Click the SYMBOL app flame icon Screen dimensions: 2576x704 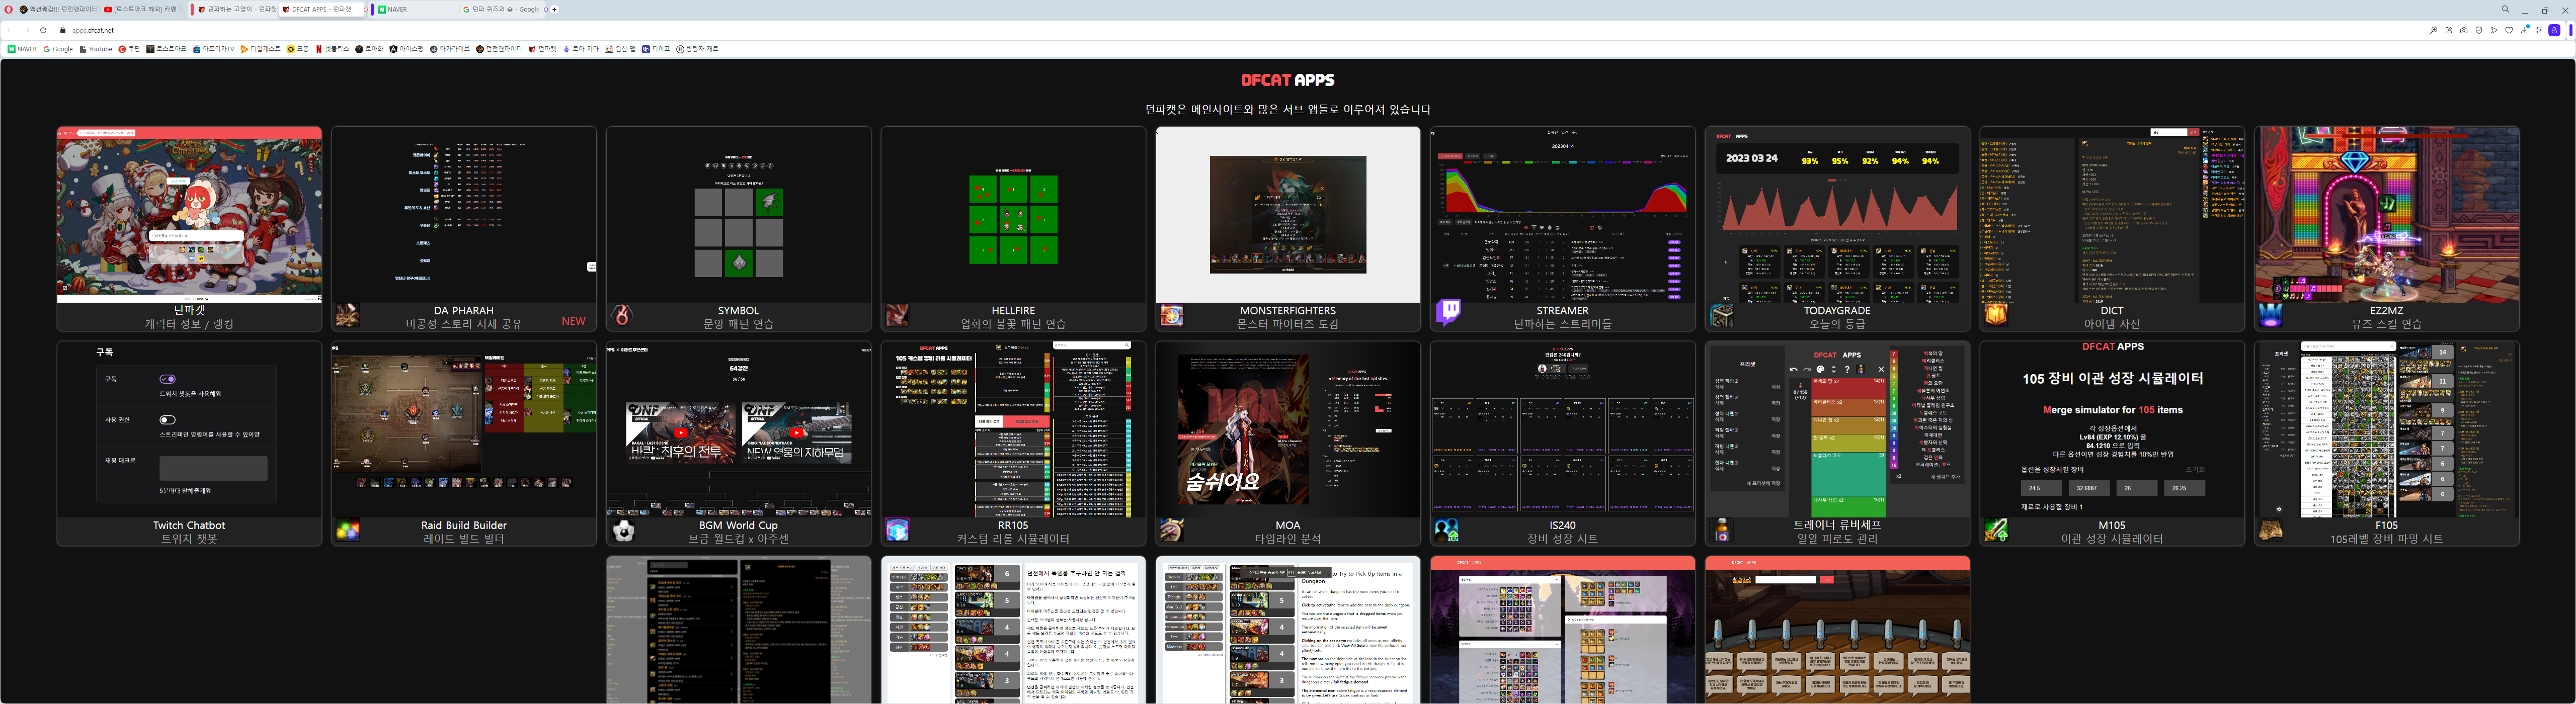pyautogui.click(x=622, y=316)
